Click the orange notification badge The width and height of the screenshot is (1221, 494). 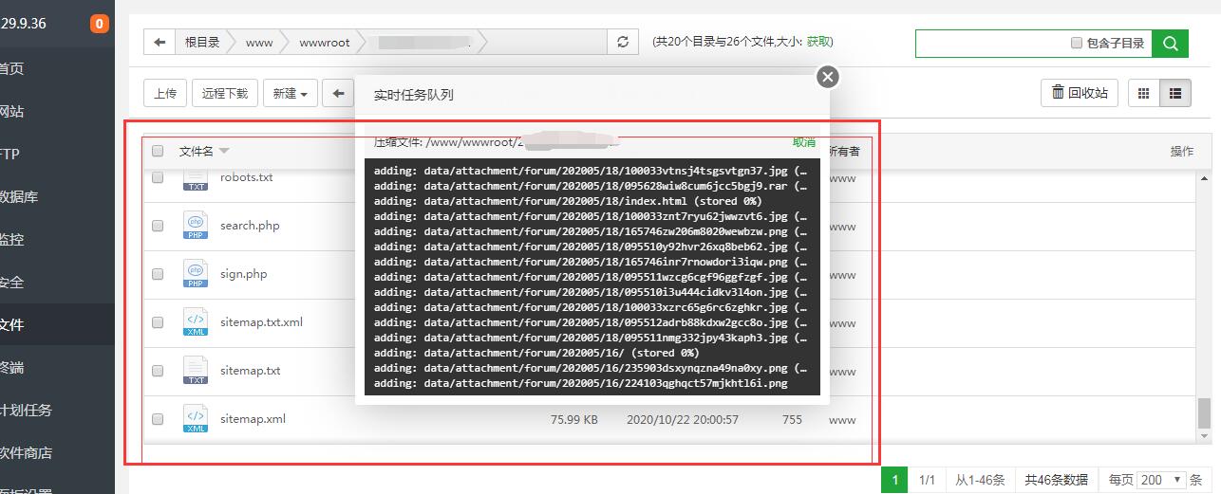pos(100,24)
